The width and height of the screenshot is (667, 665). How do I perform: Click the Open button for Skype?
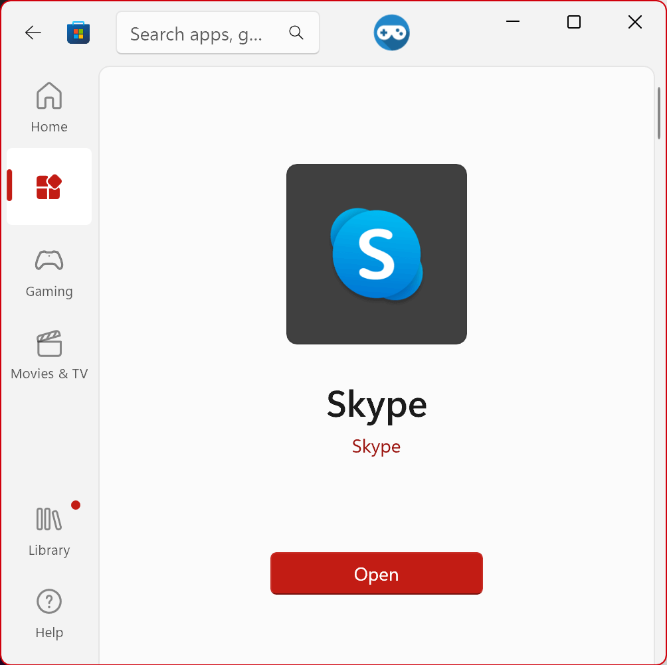[x=377, y=573]
